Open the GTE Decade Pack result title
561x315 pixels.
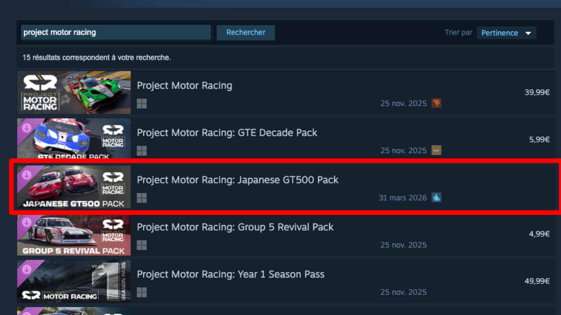tap(227, 133)
